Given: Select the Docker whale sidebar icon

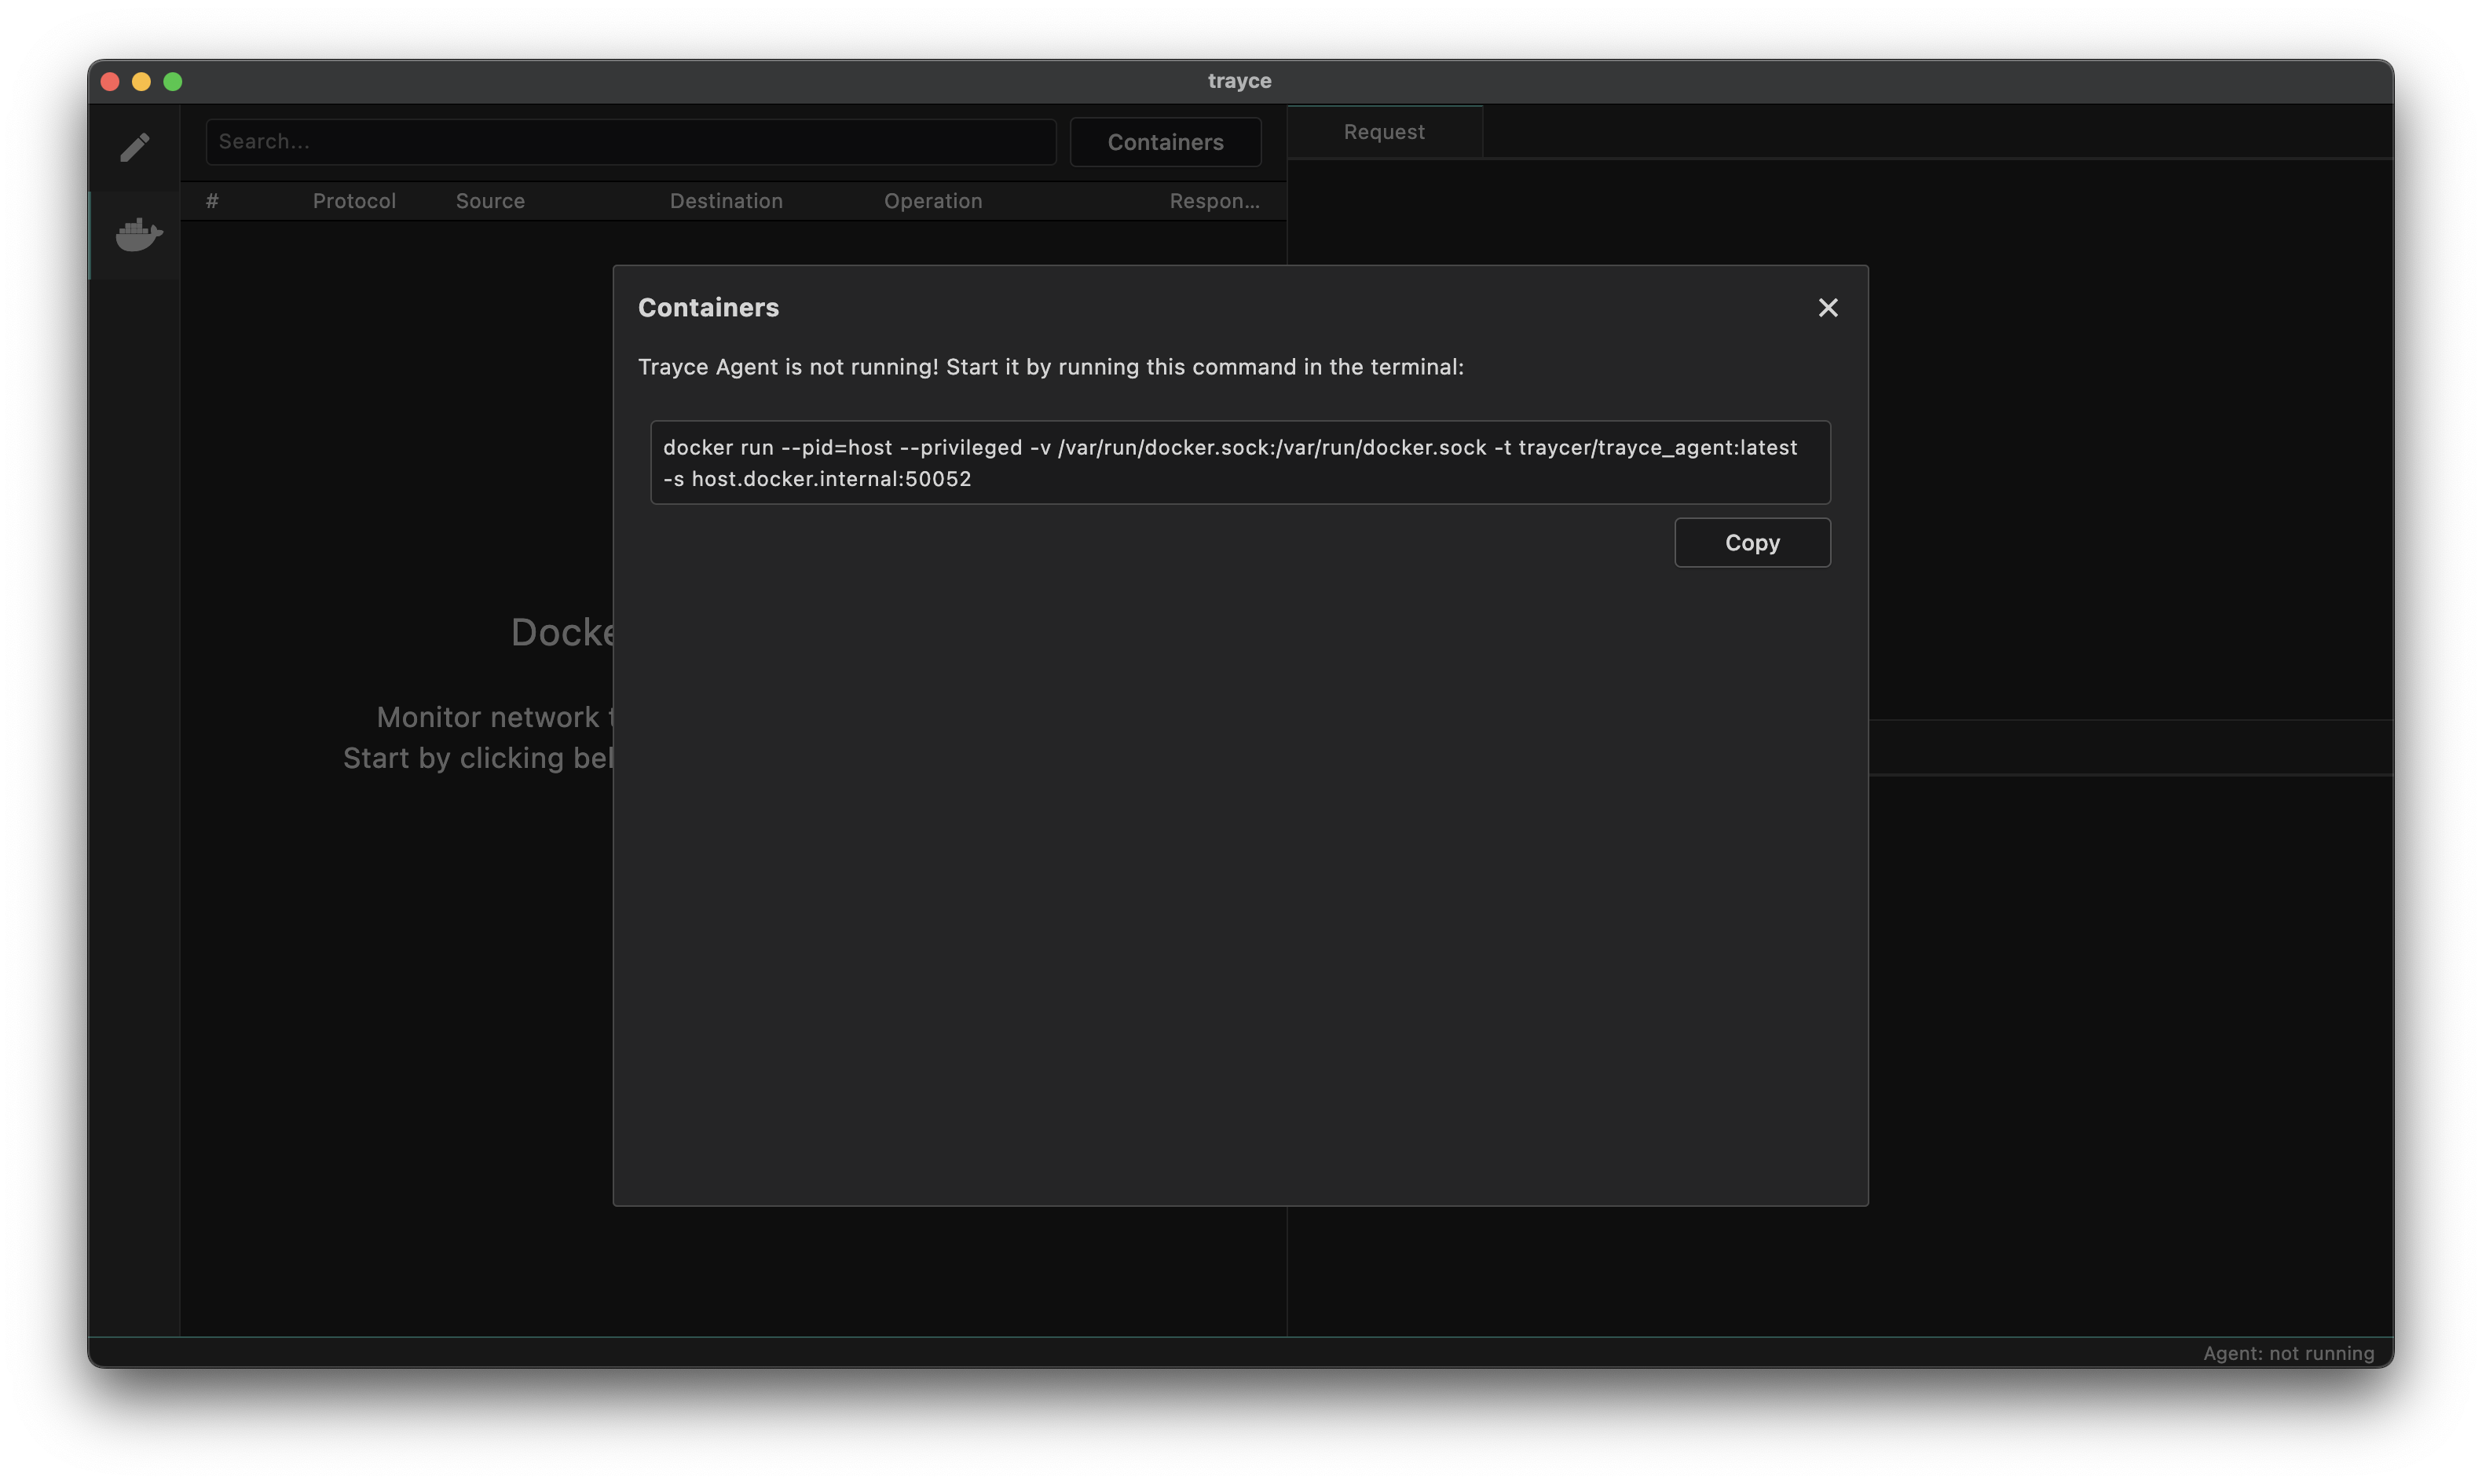Looking at the screenshot, I should 138,235.
